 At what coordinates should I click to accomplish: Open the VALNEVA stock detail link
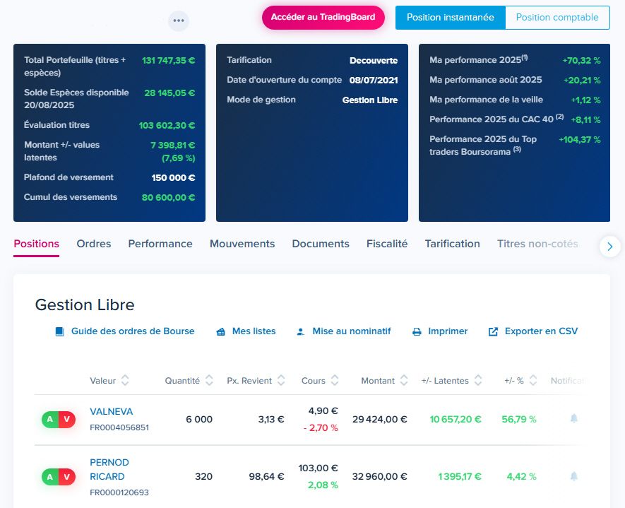(110, 411)
